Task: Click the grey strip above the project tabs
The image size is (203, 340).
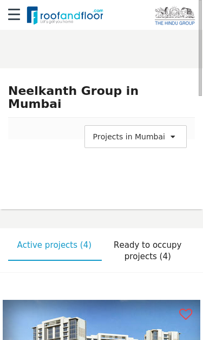Action: point(102,219)
